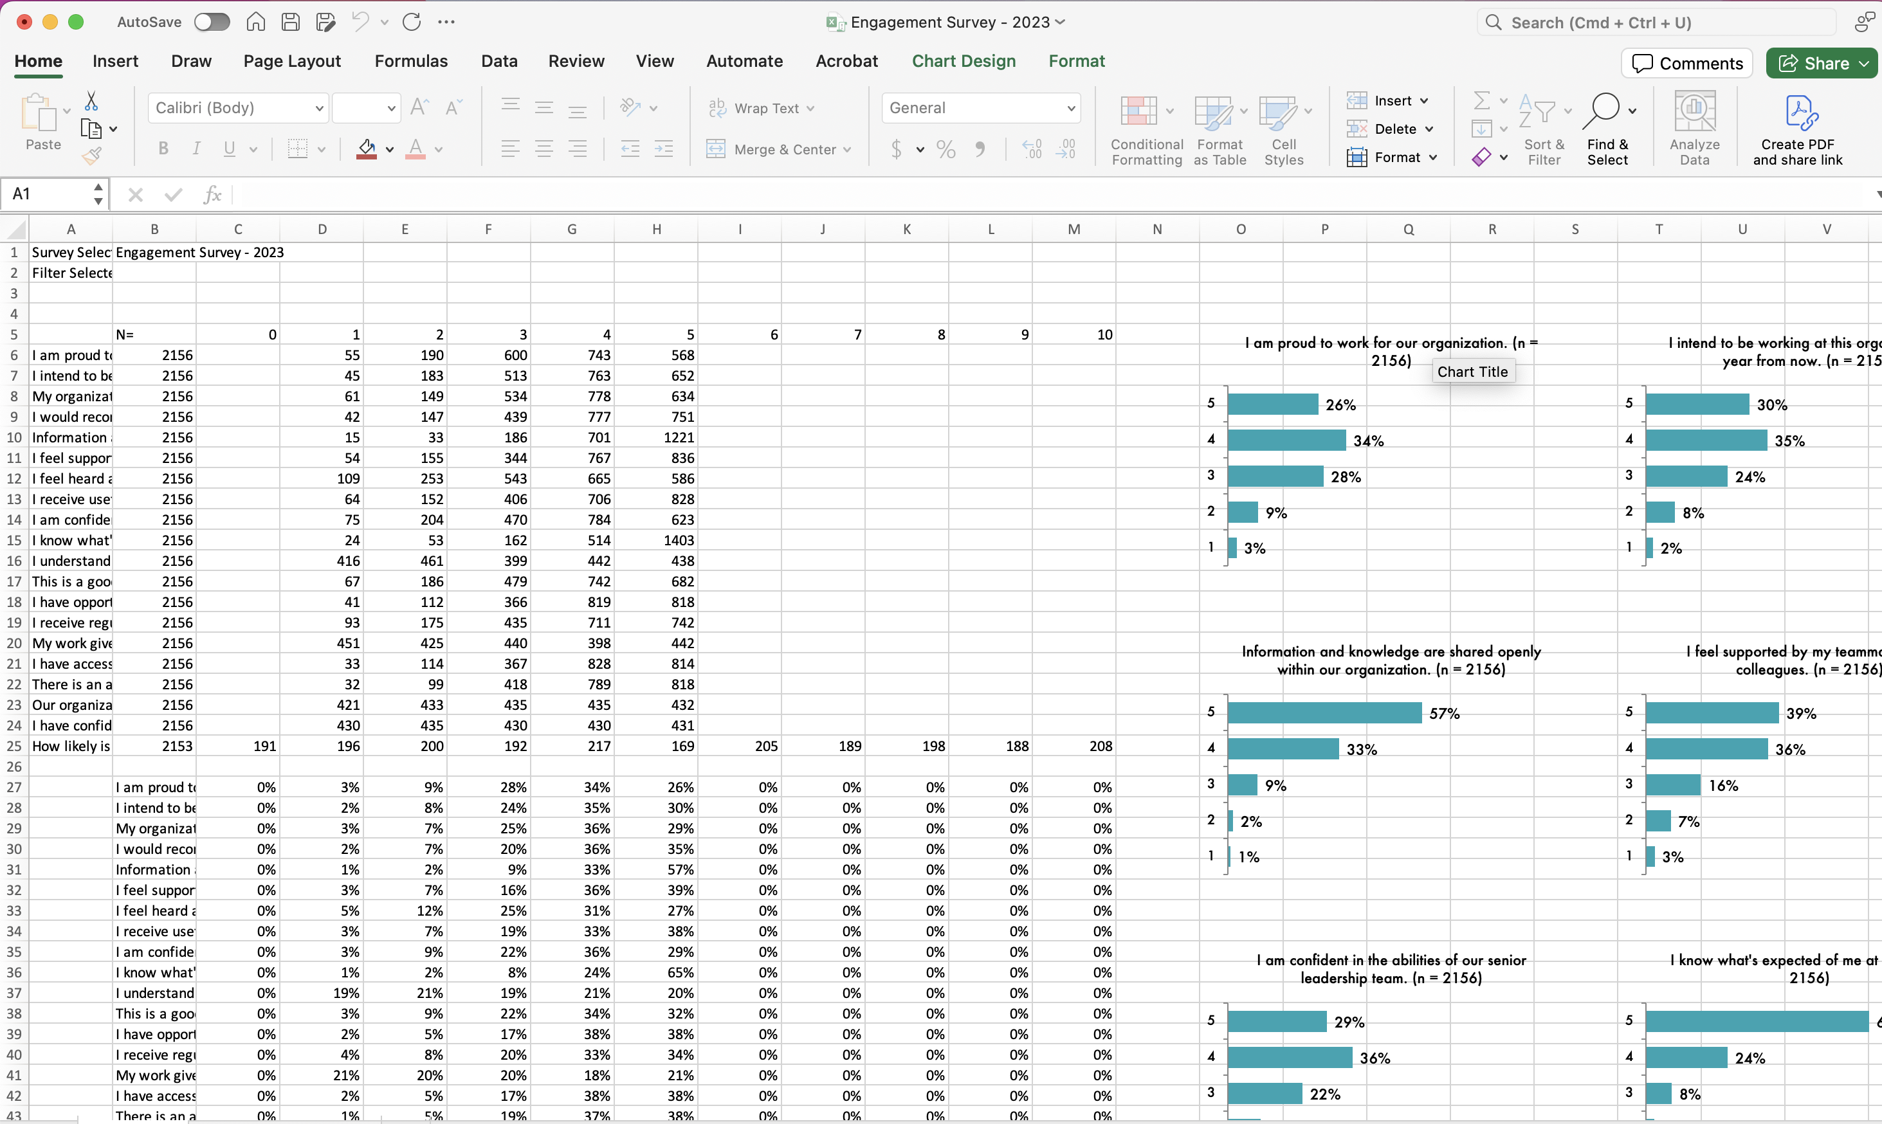Click the AutoSum sigma icon
1882x1124 pixels.
pyautogui.click(x=1482, y=100)
